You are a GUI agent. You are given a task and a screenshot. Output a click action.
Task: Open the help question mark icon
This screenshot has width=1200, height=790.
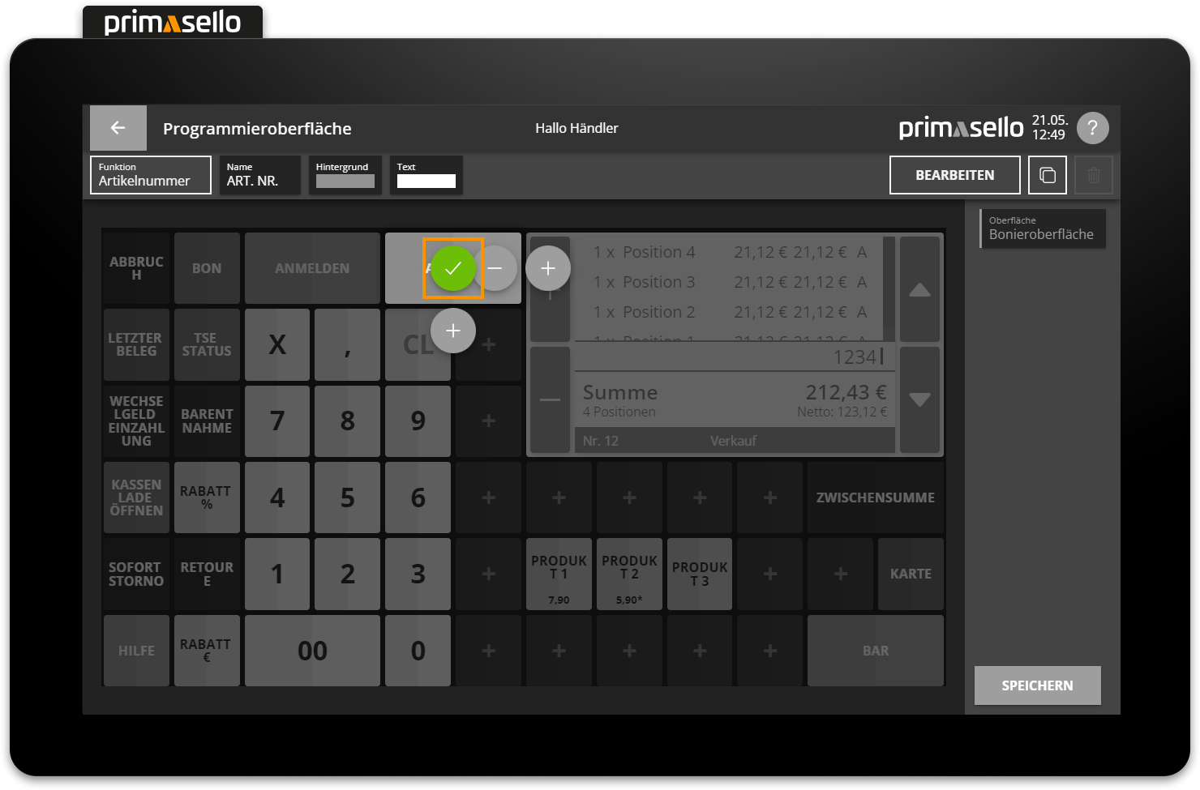click(x=1092, y=128)
